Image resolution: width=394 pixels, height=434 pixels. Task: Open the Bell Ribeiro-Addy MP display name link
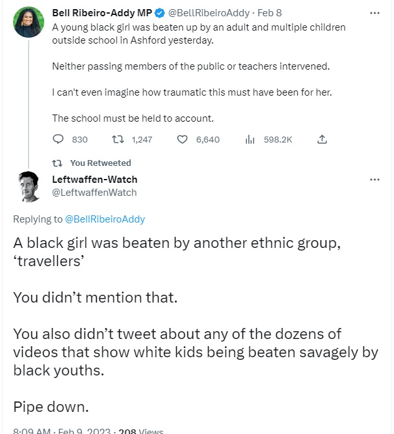pos(101,12)
